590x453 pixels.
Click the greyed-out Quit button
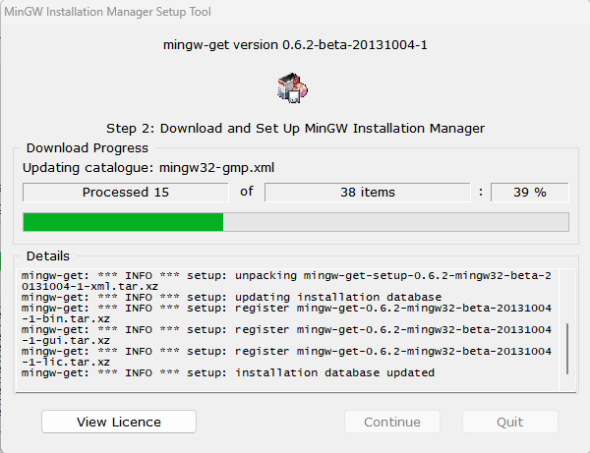509,422
